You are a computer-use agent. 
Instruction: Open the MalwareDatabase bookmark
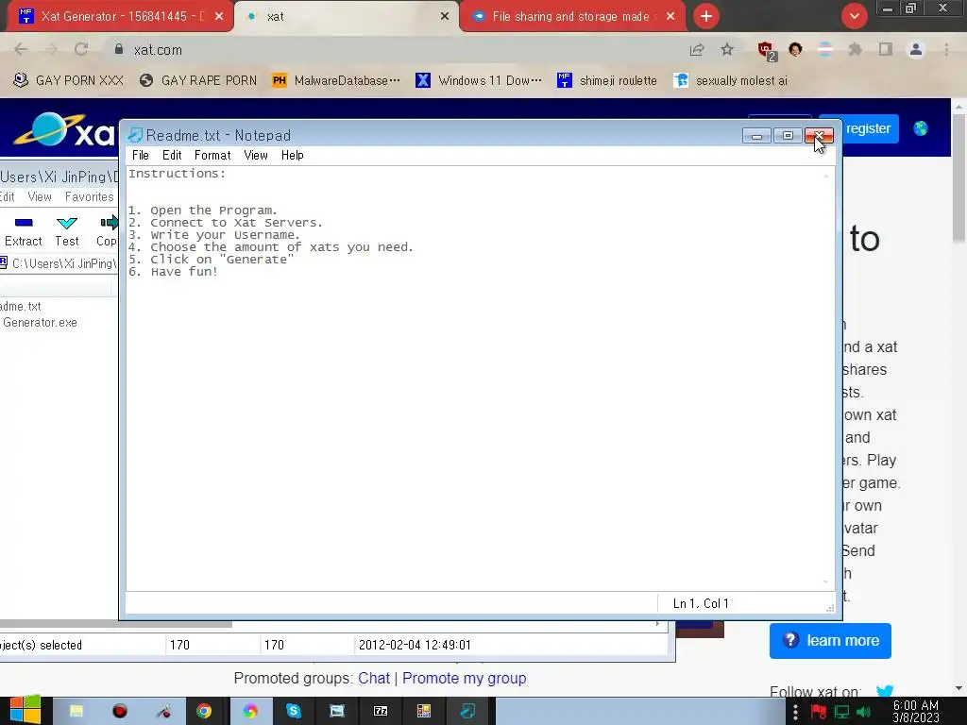tap(337, 80)
